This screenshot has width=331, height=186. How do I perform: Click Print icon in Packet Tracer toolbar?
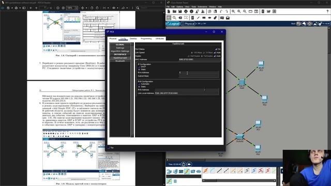(x=186, y=11)
